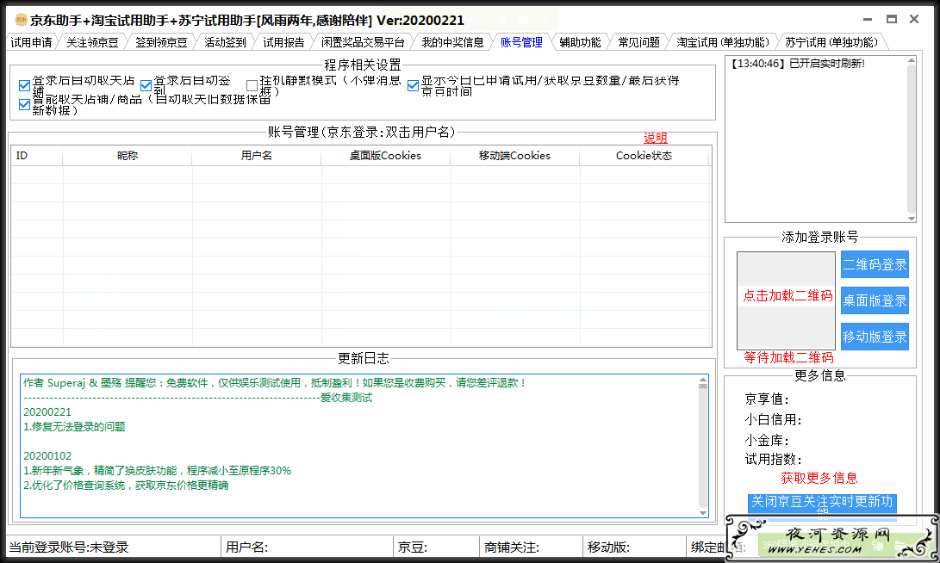Click 当前登录账号:未登录 in status bar
This screenshot has height=563, width=940.
point(69,547)
